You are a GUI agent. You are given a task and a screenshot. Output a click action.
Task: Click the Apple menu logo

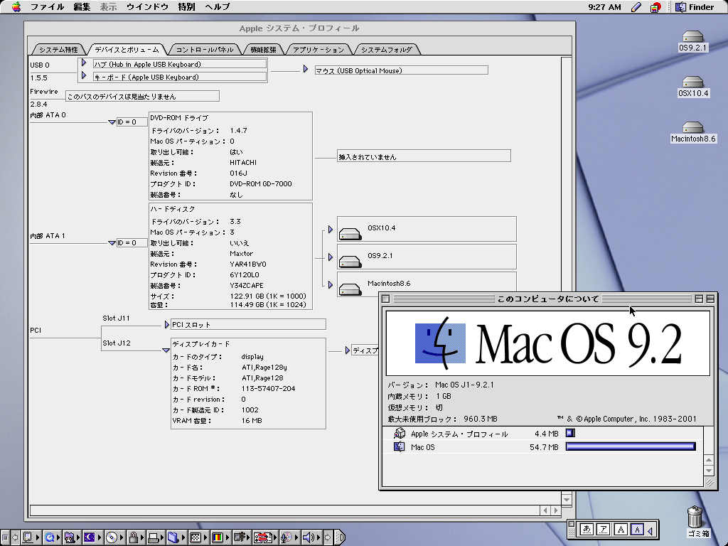point(16,7)
